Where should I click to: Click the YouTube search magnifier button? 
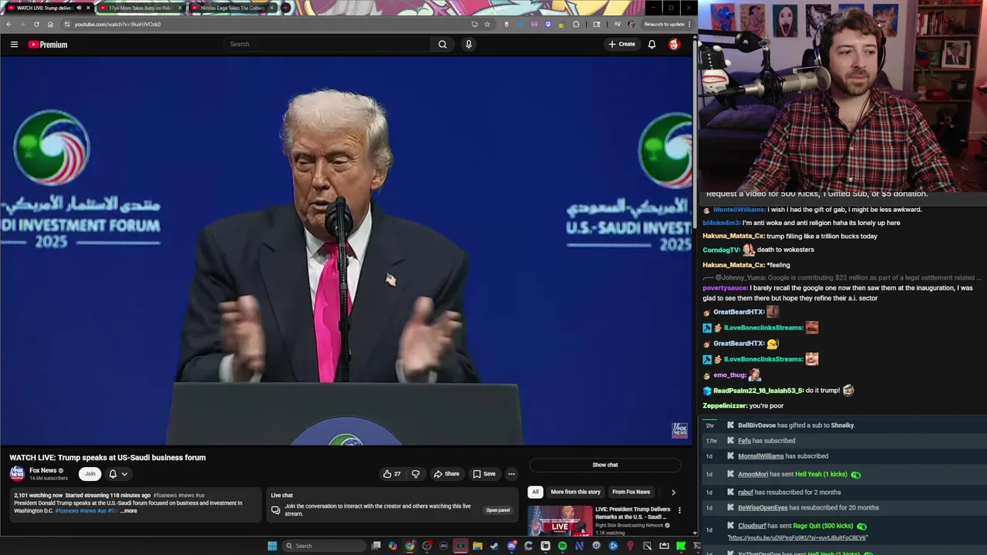pyautogui.click(x=443, y=44)
